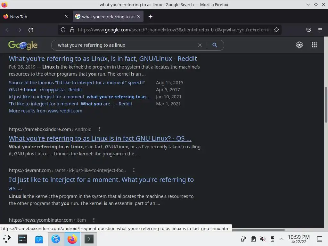The image size is (328, 246).
Task: Save page to Pocket
Action: (309, 30)
